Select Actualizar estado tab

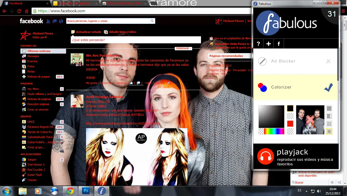point(86,32)
